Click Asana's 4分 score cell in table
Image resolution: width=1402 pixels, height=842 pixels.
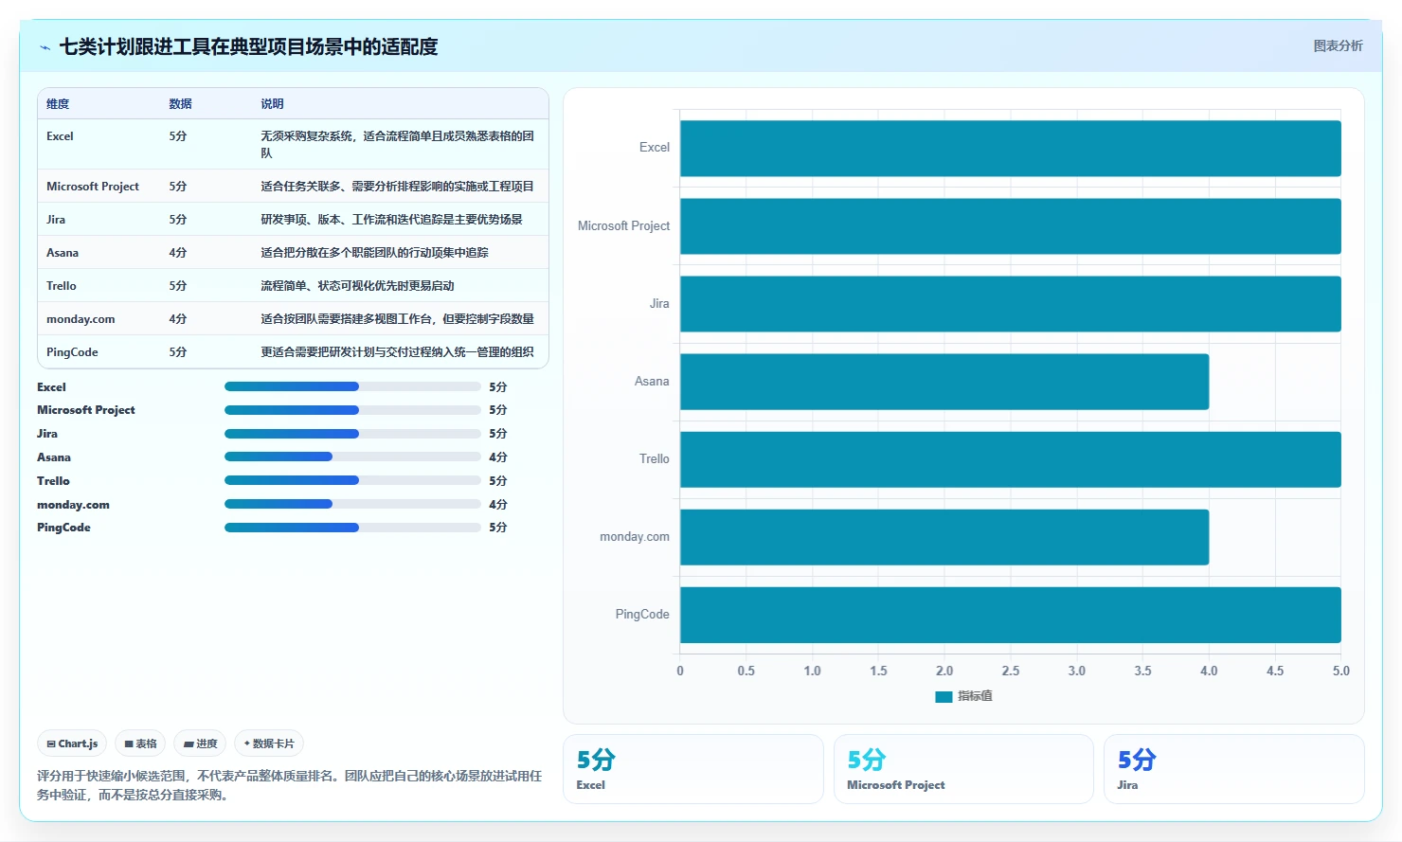178,253
